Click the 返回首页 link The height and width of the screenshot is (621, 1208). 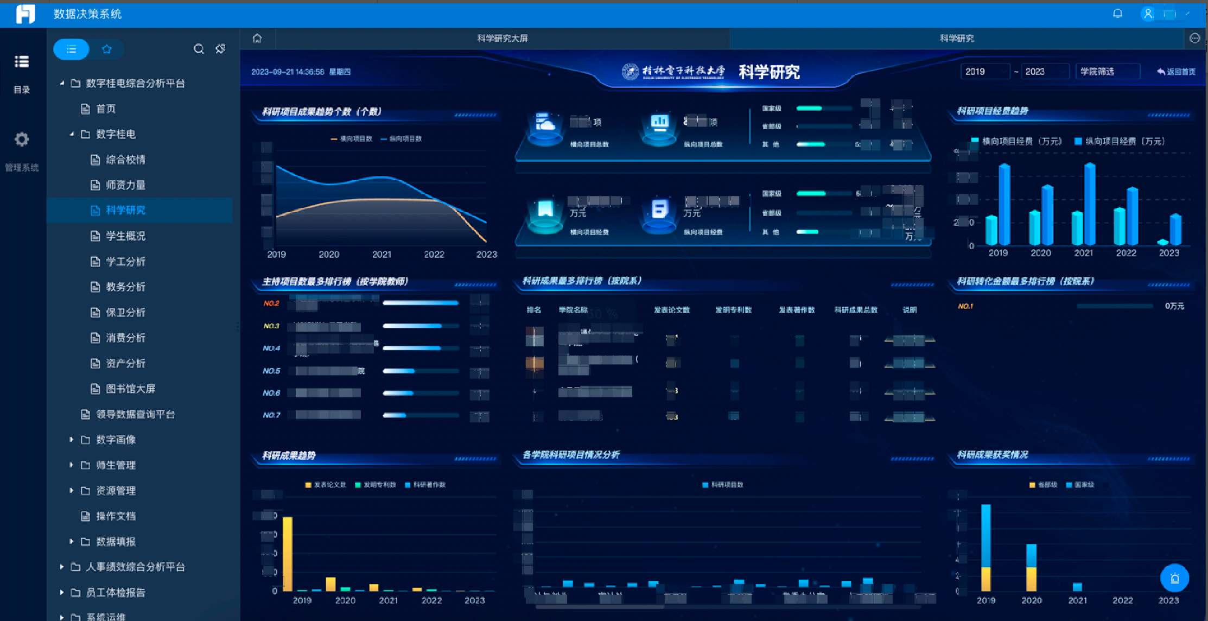[x=1176, y=72]
